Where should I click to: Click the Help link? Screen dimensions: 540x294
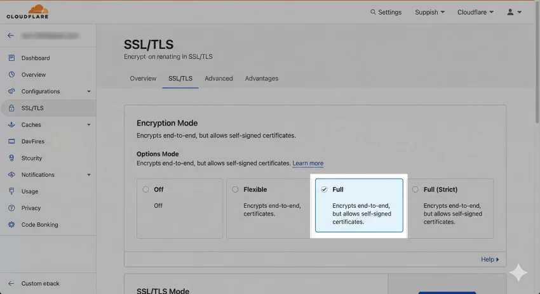pos(490,259)
